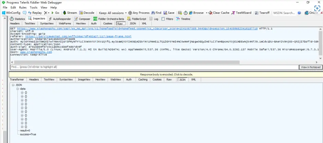
Task: Open the File menu
Action: click(5, 8)
